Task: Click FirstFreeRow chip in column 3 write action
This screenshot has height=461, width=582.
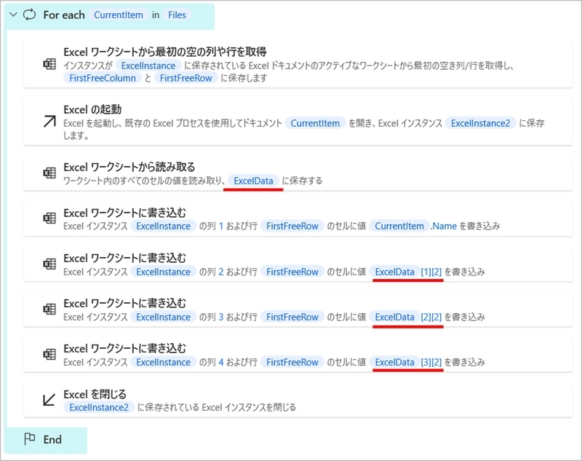Action: click(292, 317)
